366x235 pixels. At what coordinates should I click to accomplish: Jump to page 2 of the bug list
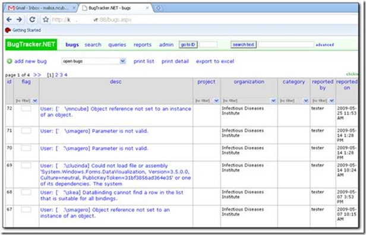[56, 75]
